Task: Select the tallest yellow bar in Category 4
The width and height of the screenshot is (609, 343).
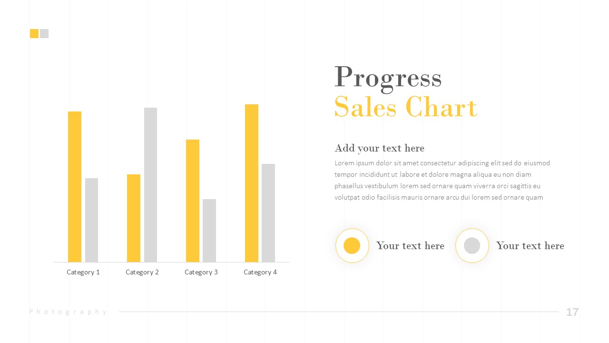Action: pos(252,183)
